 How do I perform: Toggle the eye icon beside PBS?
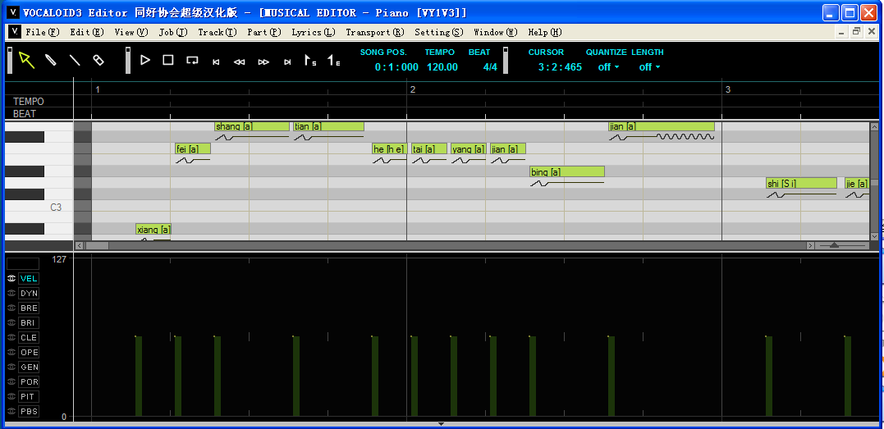coord(11,411)
